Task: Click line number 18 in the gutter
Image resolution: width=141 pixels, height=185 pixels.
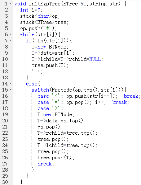Action: point(5,108)
